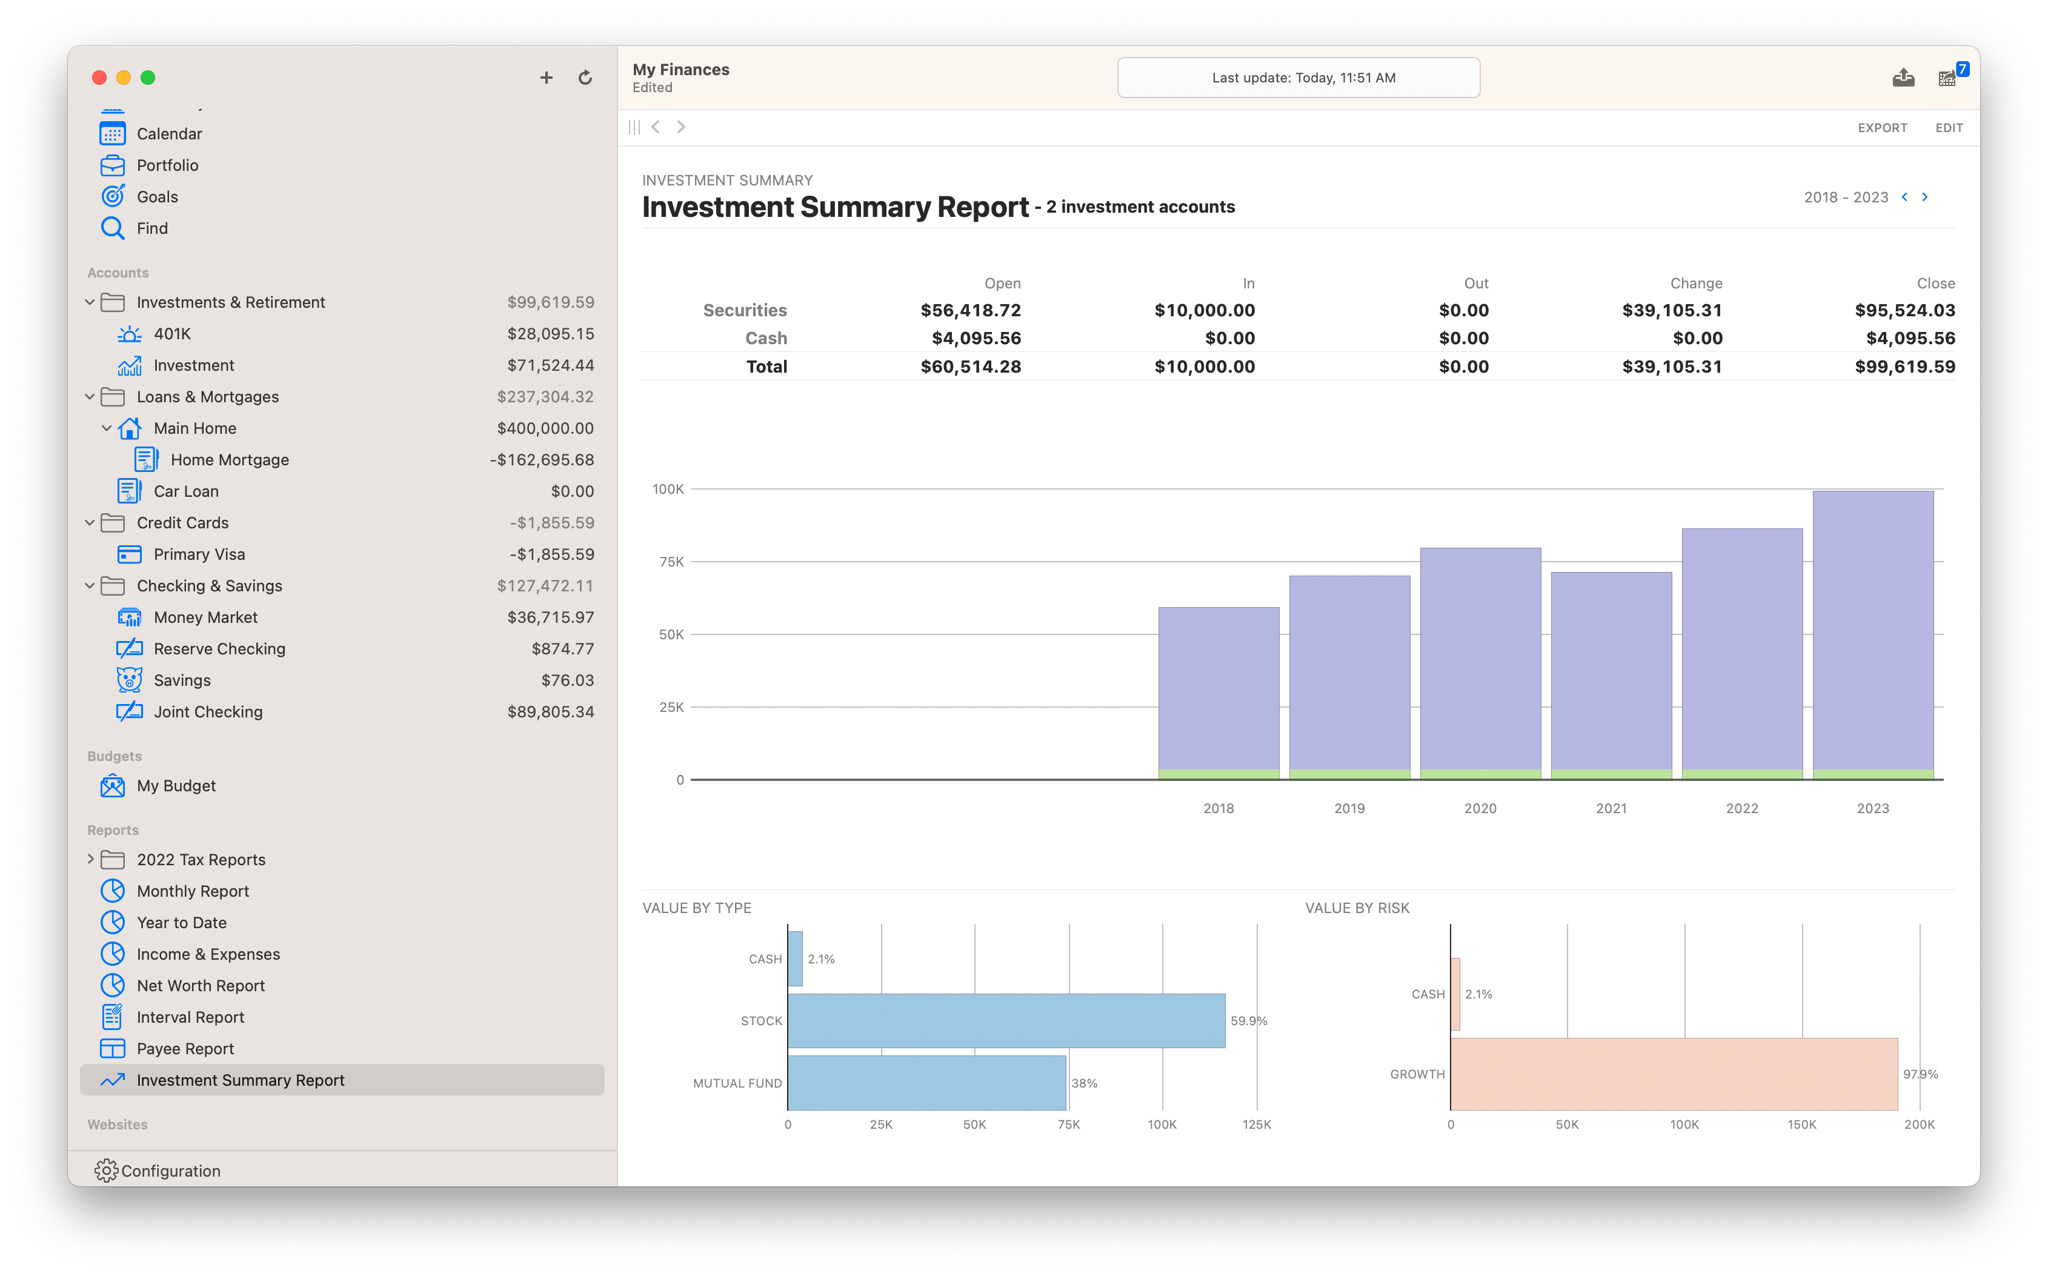
Task: Click the 2023 bar in chart
Action: point(1872,634)
